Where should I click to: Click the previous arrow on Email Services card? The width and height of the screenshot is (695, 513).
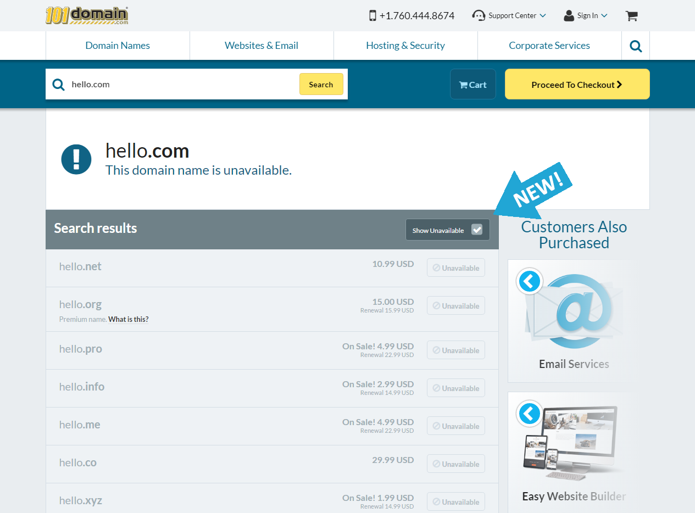click(529, 282)
